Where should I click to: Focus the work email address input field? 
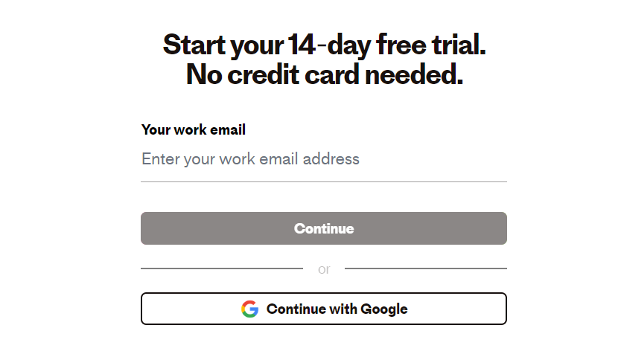[x=324, y=159]
